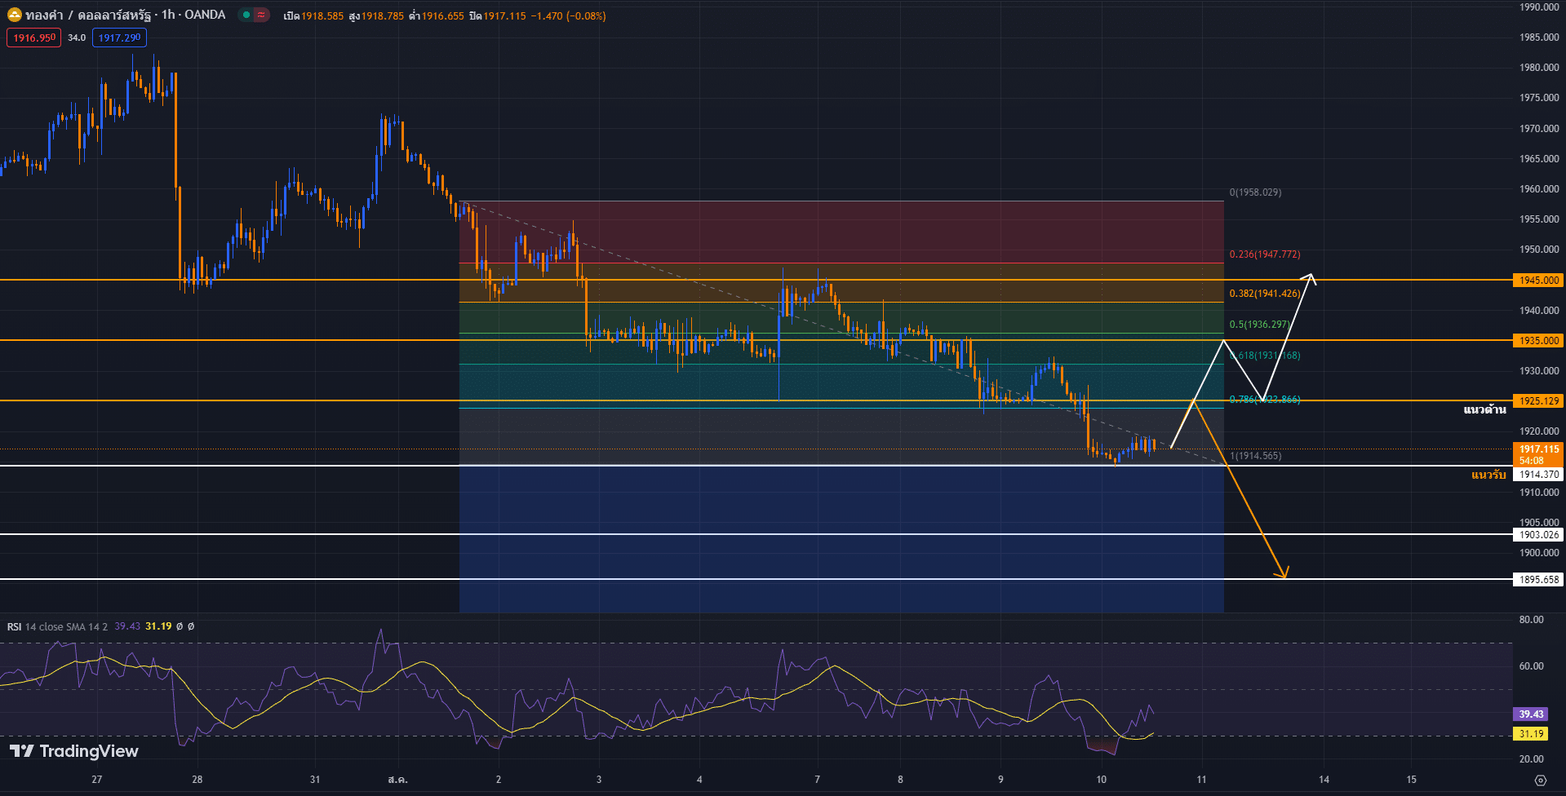Click the red sell price 1916.95 button
Viewport: 1566px width, 796px height.
click(33, 38)
